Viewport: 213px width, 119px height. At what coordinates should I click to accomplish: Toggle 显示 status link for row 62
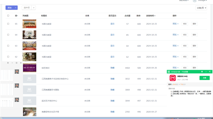coord(112,57)
